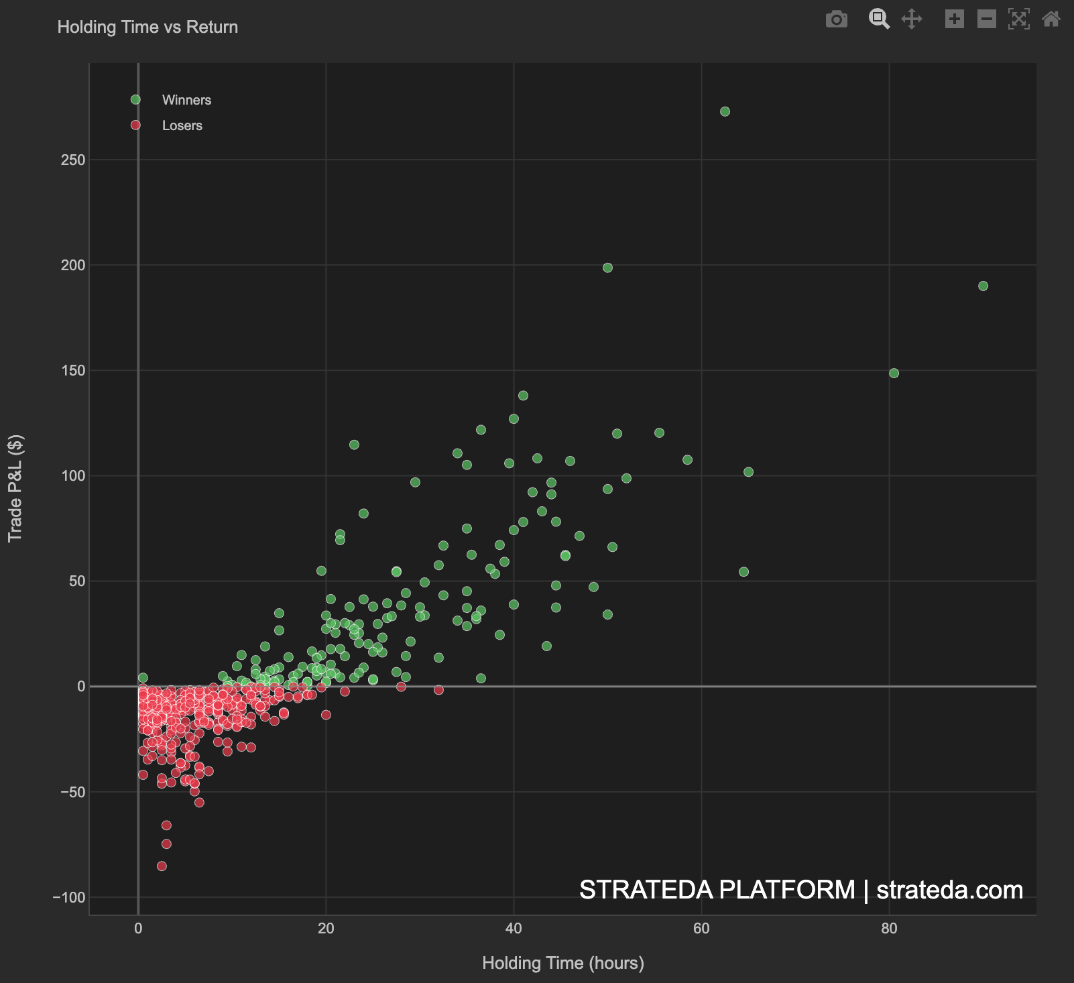The image size is (1074, 983).
Task: Select the box zoom tool
Action: point(879,19)
